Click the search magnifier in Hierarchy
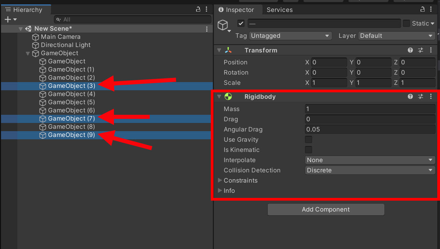 coord(59,20)
